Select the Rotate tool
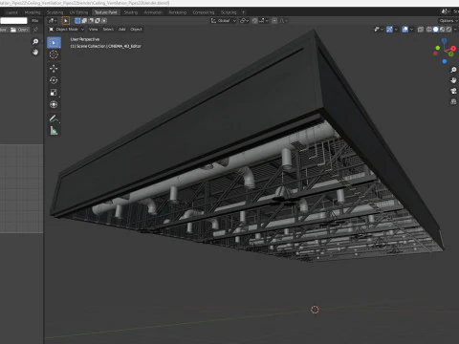 [54, 80]
